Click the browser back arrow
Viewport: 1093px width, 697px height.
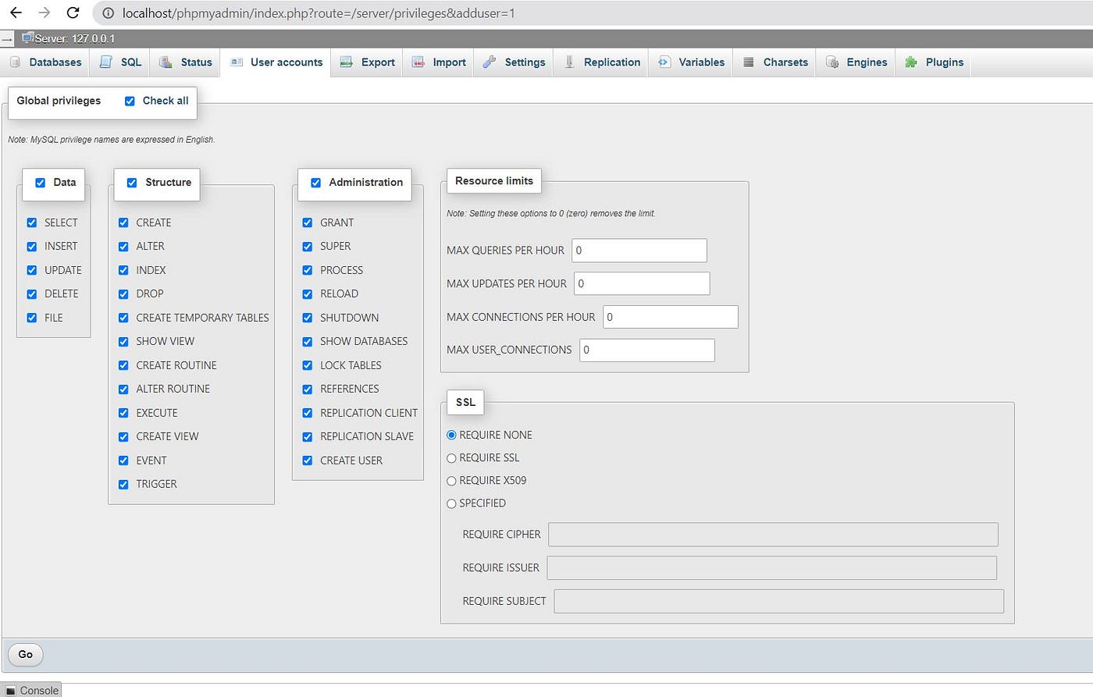16,12
